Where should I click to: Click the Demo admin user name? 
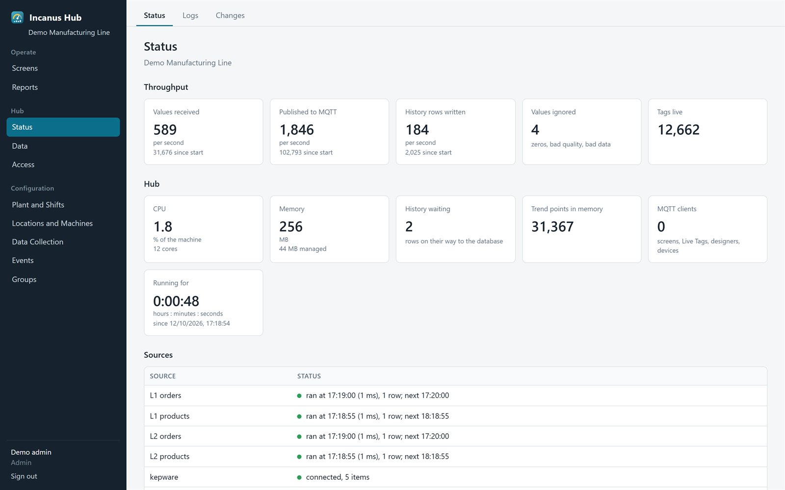[31, 452]
